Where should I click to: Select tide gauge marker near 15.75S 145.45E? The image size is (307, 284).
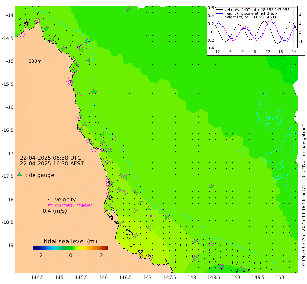[79, 95]
